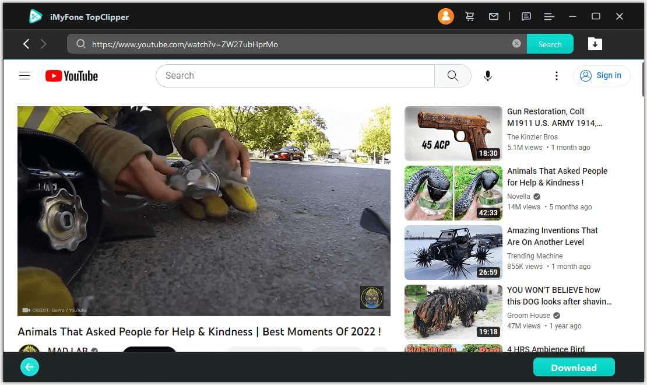Open the TopClipper hamburger menu
This screenshot has width=647, height=385.
point(548,16)
